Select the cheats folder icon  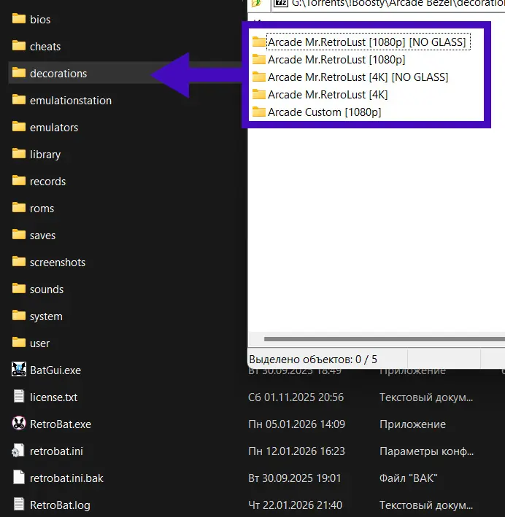pyautogui.click(x=19, y=46)
